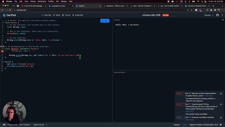Create a New Pad
Viewport: 225px width, 127px height.
pyautogui.click(x=46, y=15)
